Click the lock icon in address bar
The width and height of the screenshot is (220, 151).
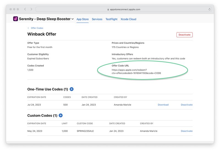tap(108, 9)
